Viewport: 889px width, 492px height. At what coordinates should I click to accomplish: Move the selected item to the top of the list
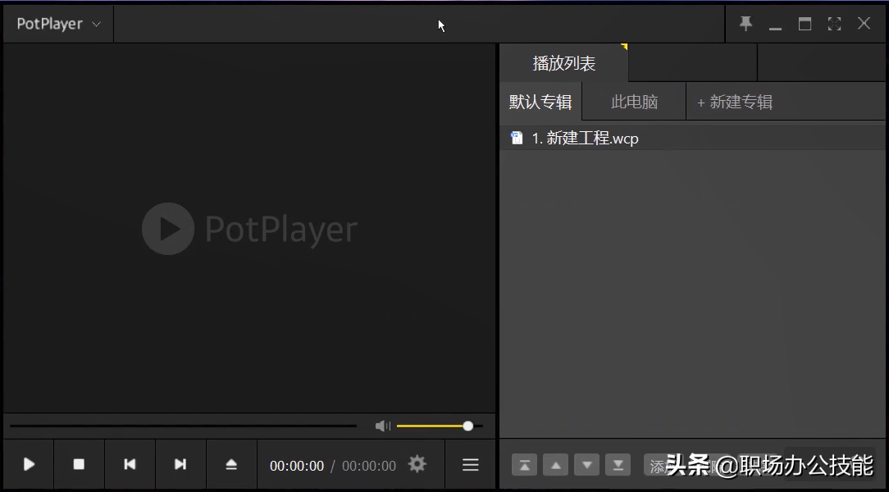[524, 466]
